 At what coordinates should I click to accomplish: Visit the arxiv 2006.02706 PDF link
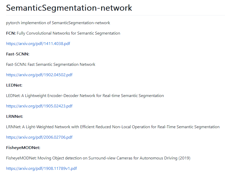tap(39, 137)
